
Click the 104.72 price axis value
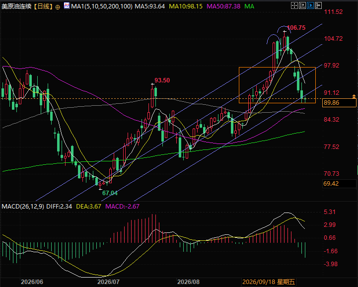point(334,39)
